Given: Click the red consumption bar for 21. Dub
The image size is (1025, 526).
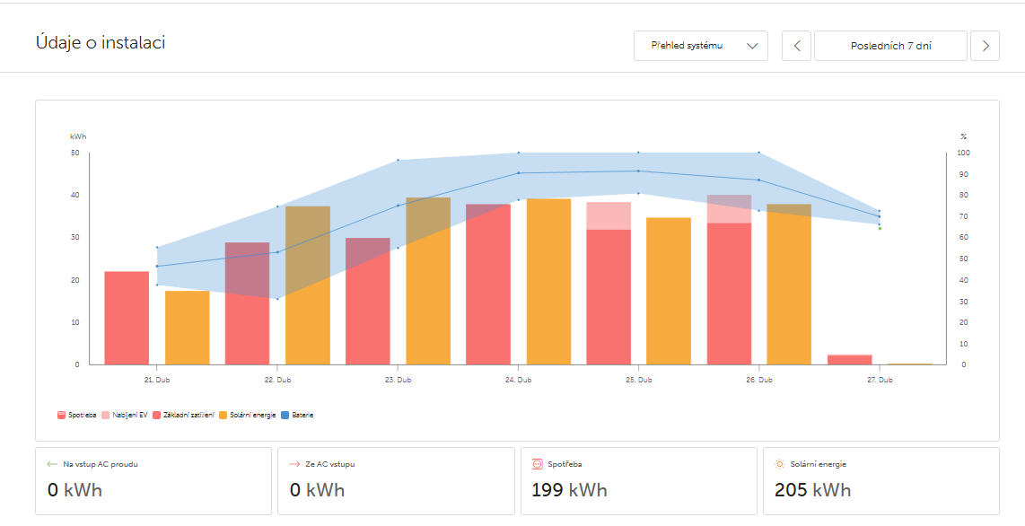Looking at the screenshot, I should (127, 318).
